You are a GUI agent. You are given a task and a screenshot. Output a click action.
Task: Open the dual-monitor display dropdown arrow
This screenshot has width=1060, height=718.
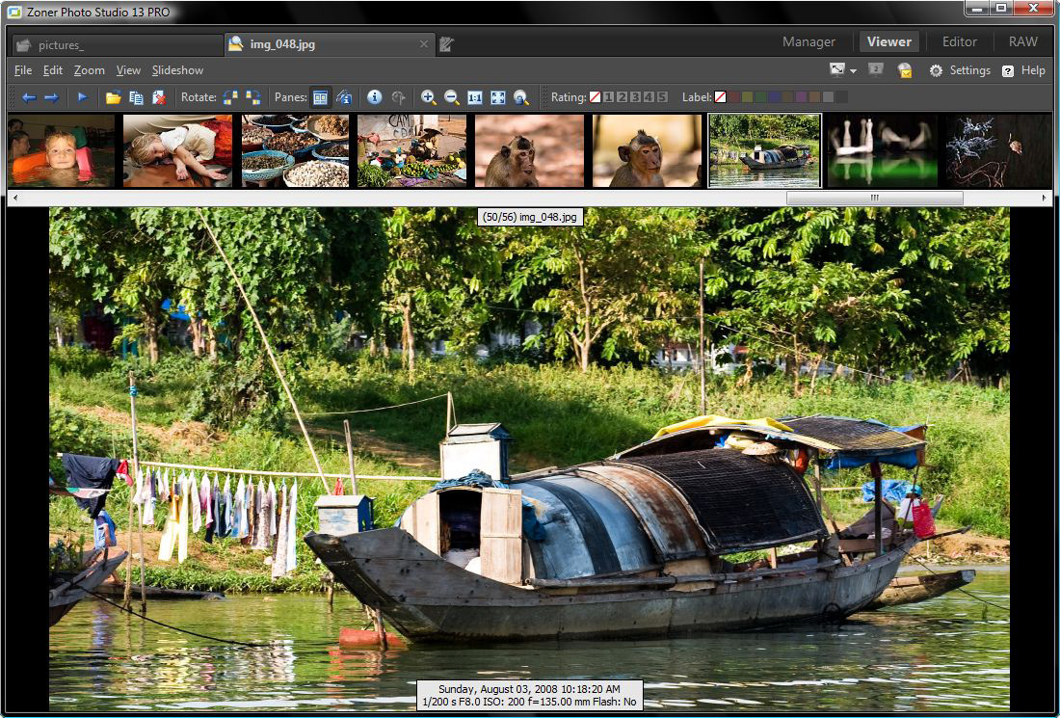(852, 69)
